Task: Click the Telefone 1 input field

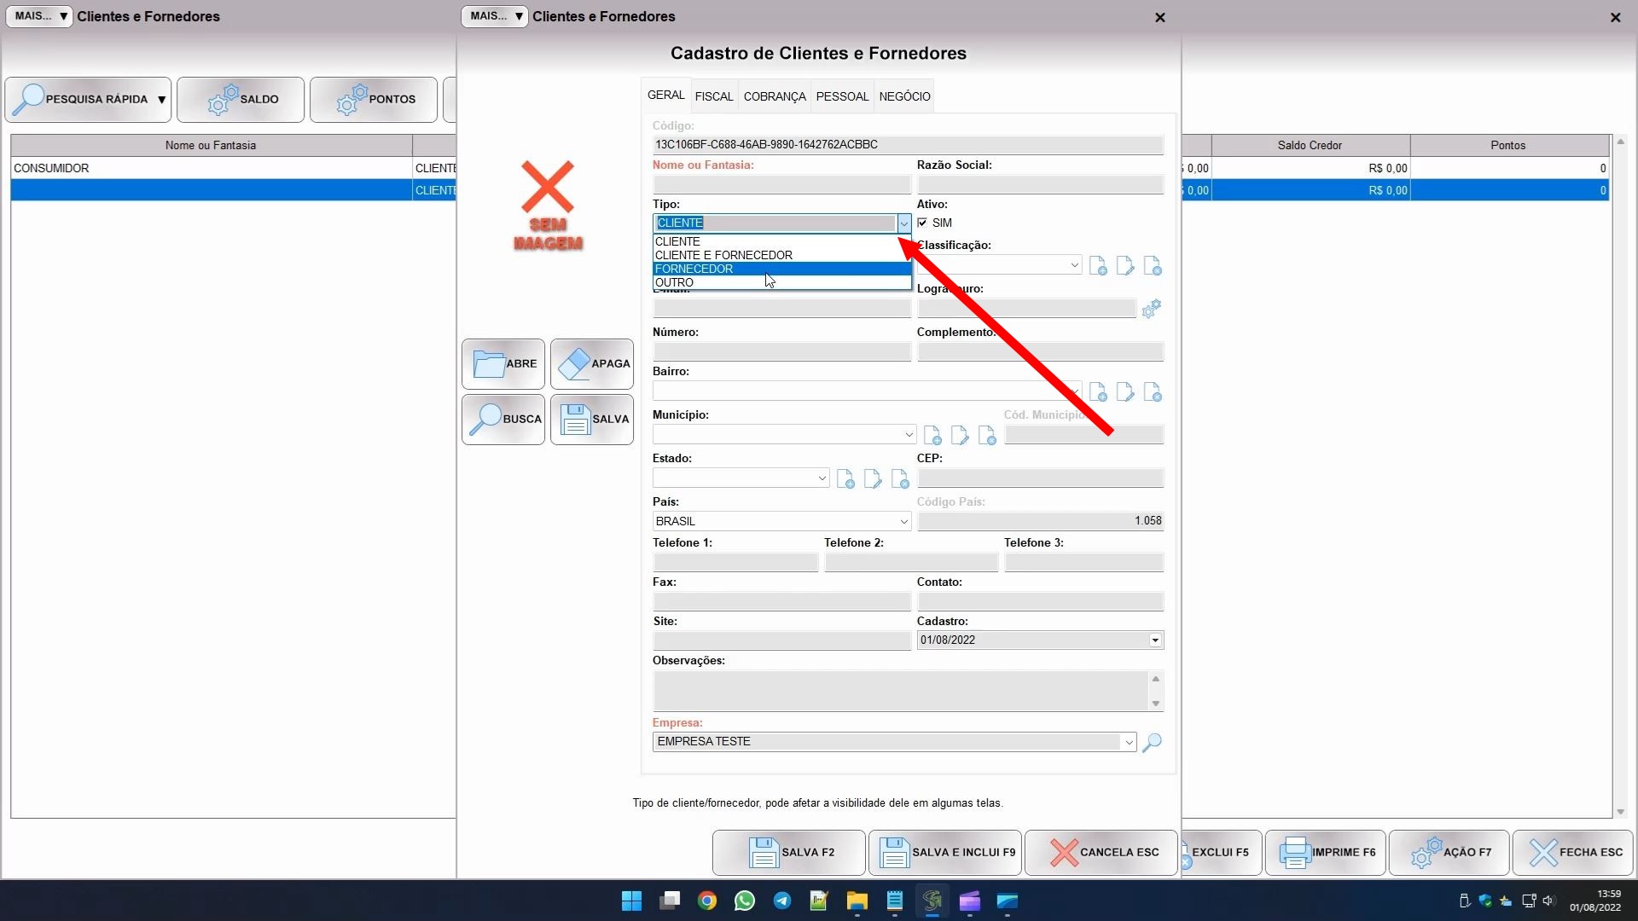Action: tap(735, 563)
